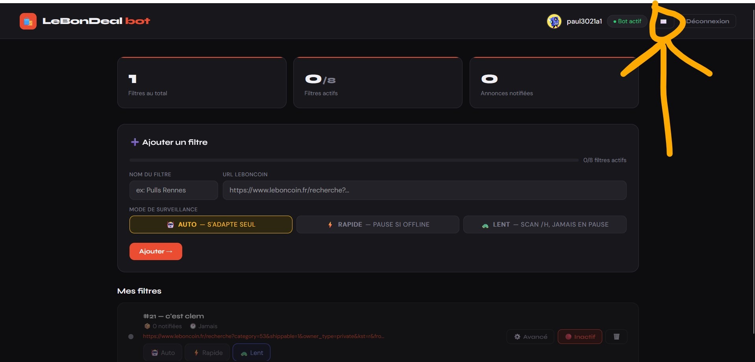
Task: Click the 'Mes filtres' heading
Action: [139, 291]
